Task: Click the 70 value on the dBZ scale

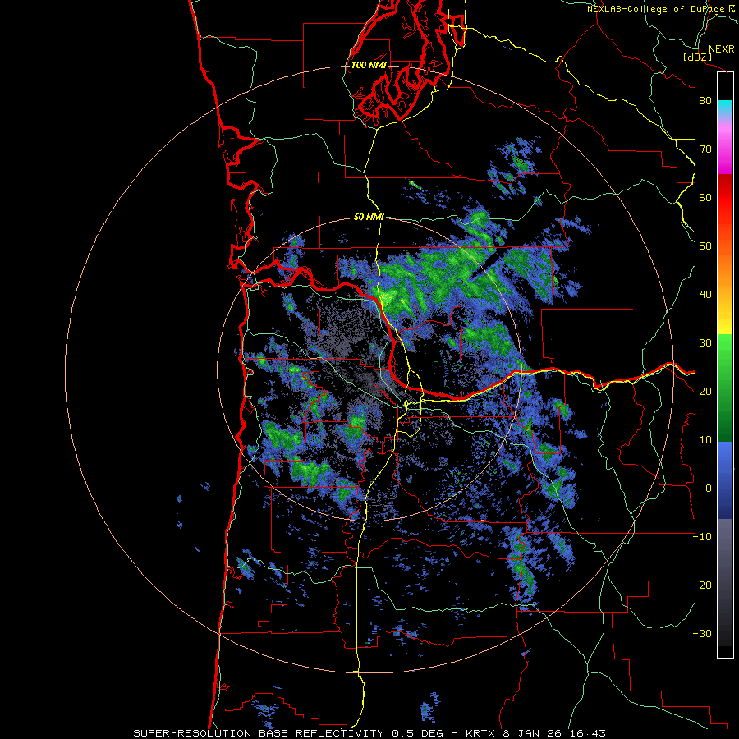Action: tap(705, 149)
